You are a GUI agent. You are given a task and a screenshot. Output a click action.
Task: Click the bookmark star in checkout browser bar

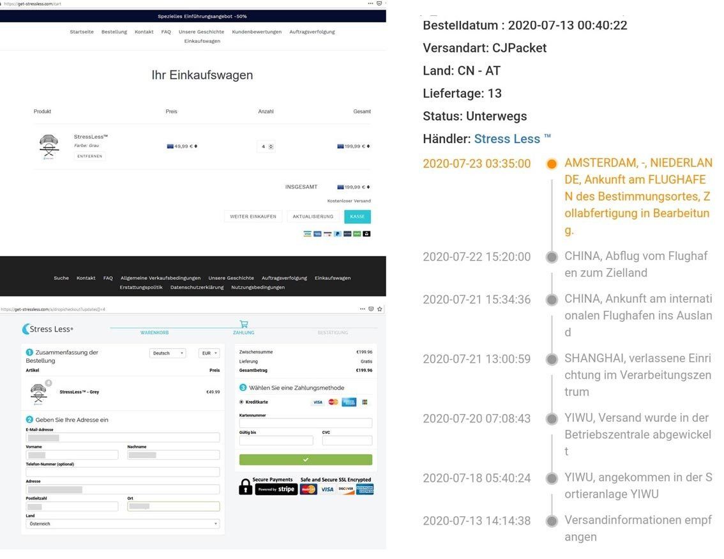point(379,309)
